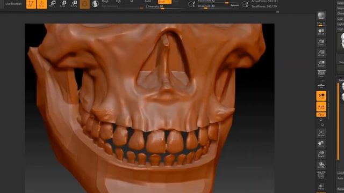Viewport: 344px width, 193px height.
Task: Toggle the highlighted Zsub button
Action: pos(164,2)
